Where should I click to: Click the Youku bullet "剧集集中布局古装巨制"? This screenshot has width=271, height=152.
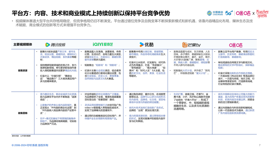click(x=147, y=54)
